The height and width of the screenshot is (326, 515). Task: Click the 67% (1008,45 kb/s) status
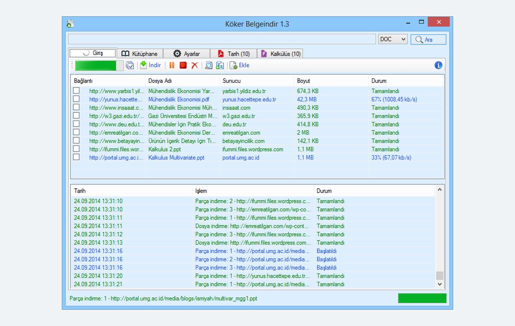pyautogui.click(x=394, y=99)
